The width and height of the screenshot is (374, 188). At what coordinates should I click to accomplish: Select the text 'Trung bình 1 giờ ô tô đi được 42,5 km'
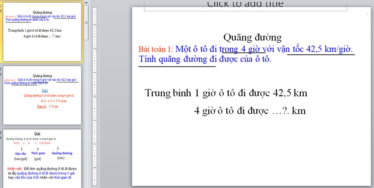click(226, 93)
